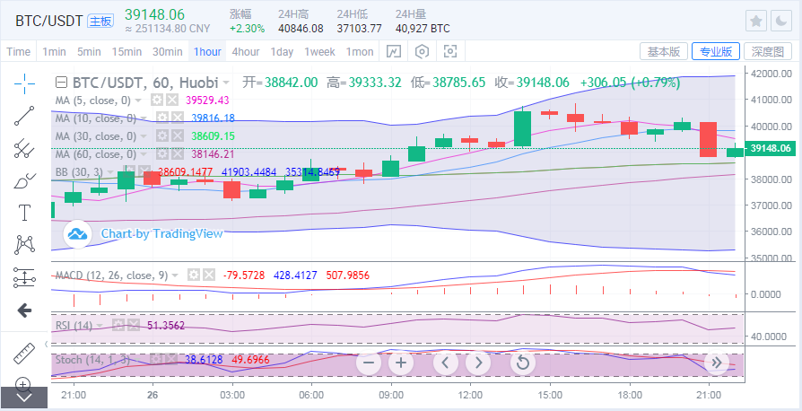Open MACD indicator dropdown arrow
This screenshot has height=411, width=802.
[176, 275]
